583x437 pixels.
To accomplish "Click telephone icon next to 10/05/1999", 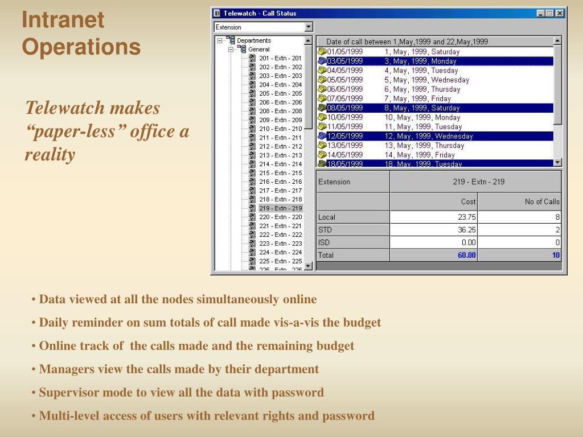I will click(x=322, y=117).
